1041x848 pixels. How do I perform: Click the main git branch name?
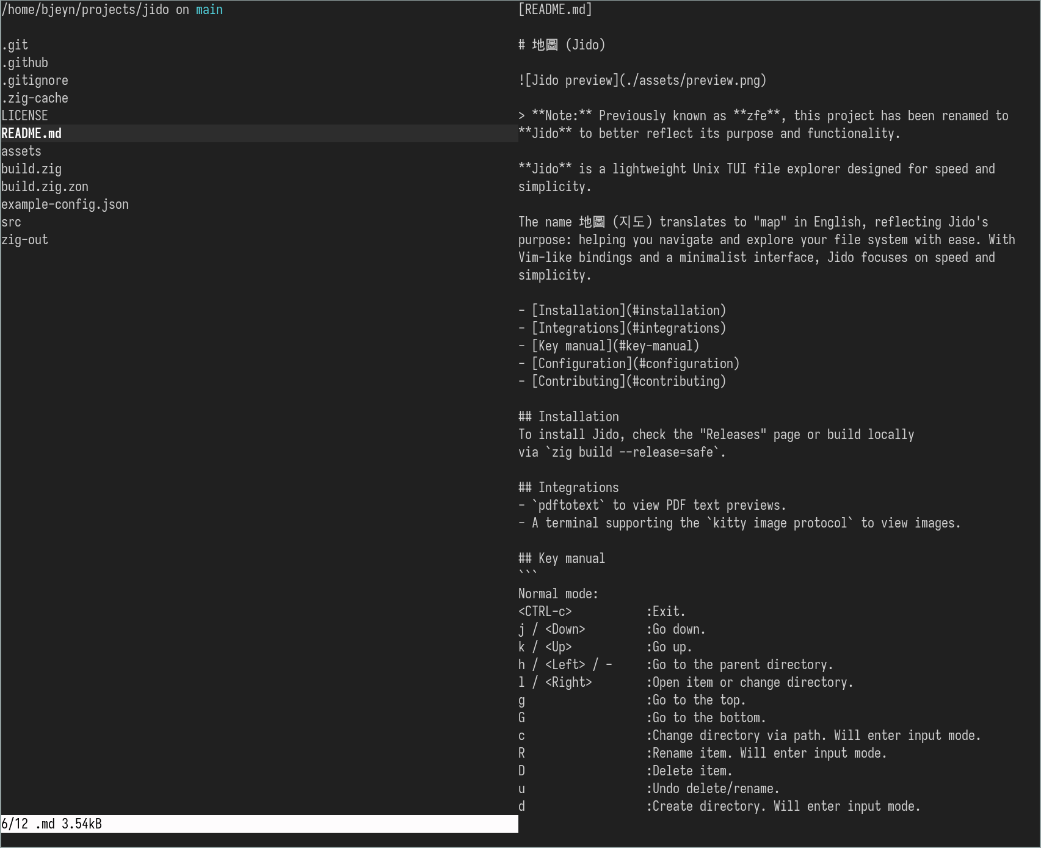click(x=209, y=10)
